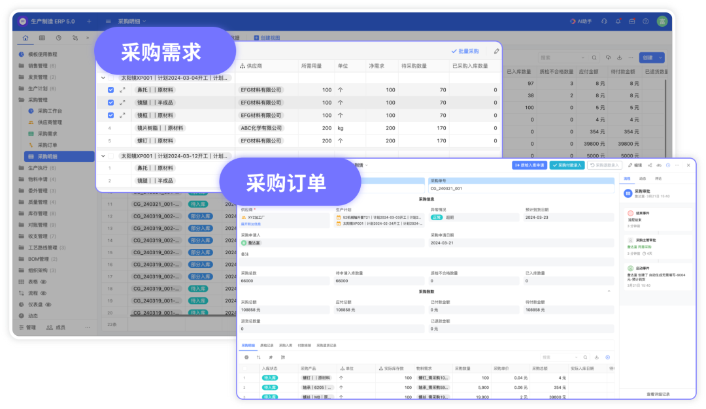Open the AI助手 assistant
Viewport: 706px width, 409px height.
(581, 21)
